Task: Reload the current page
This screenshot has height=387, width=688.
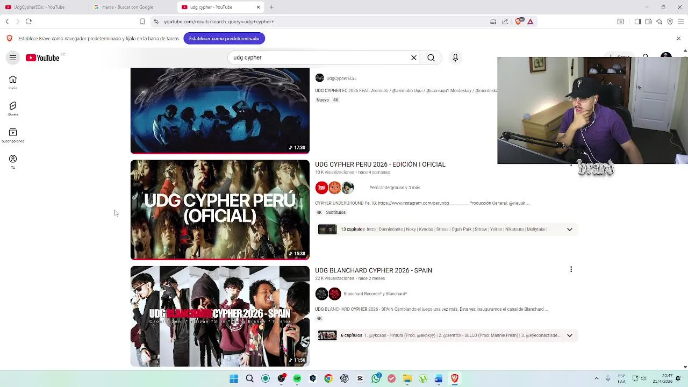Action: tap(28, 21)
